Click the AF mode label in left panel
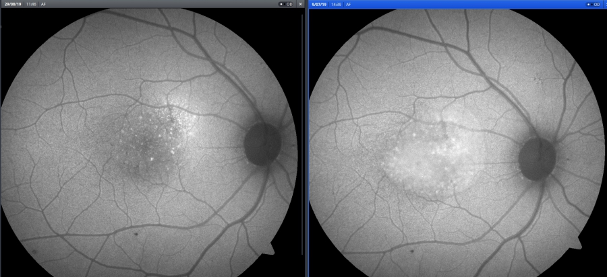The width and height of the screenshot is (607, 277). coord(44,4)
